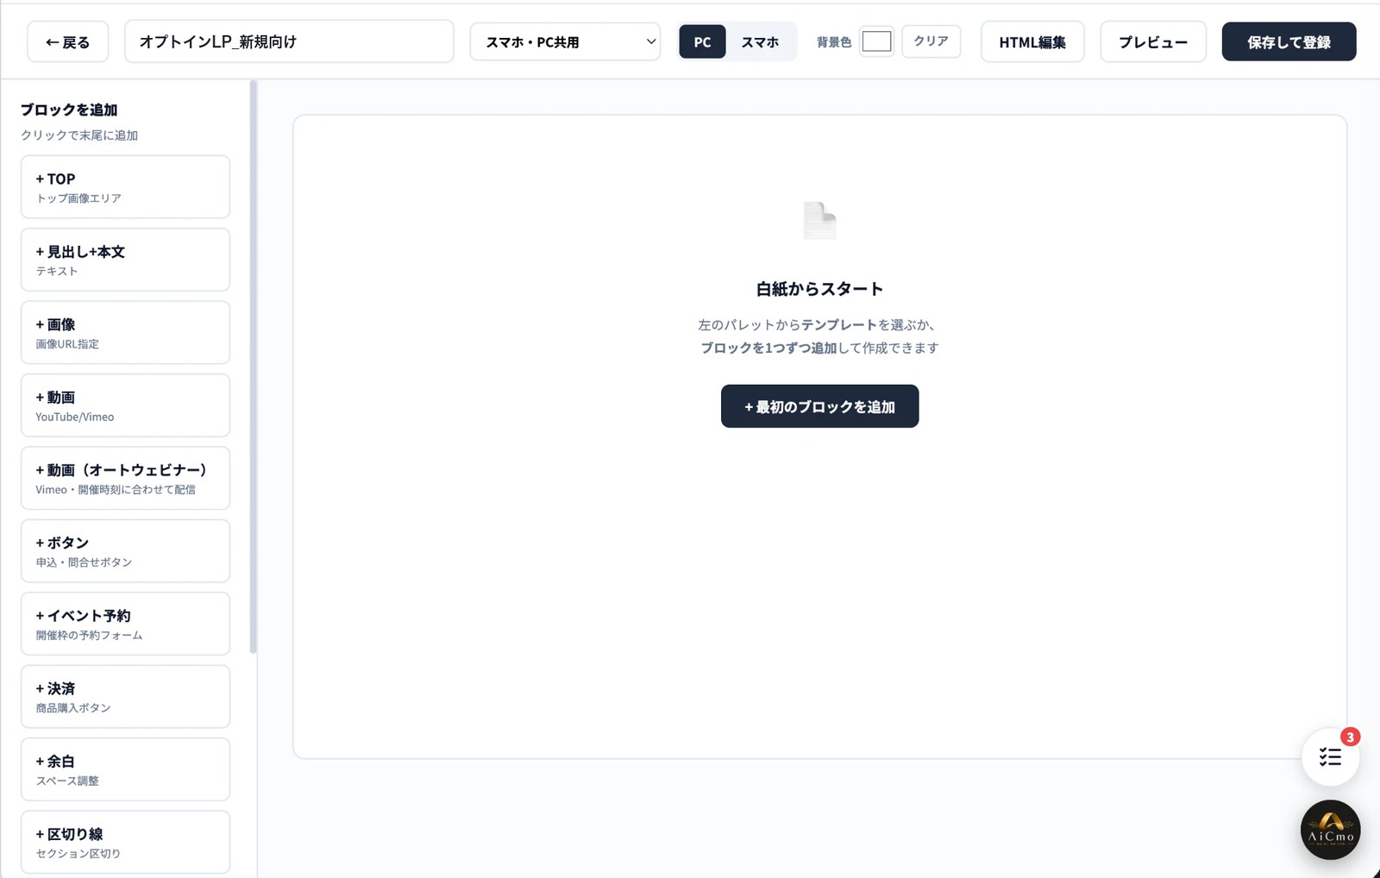The width and height of the screenshot is (1380, 878).
Task: Click 最初のブロックを追加 button
Action: [819, 406]
